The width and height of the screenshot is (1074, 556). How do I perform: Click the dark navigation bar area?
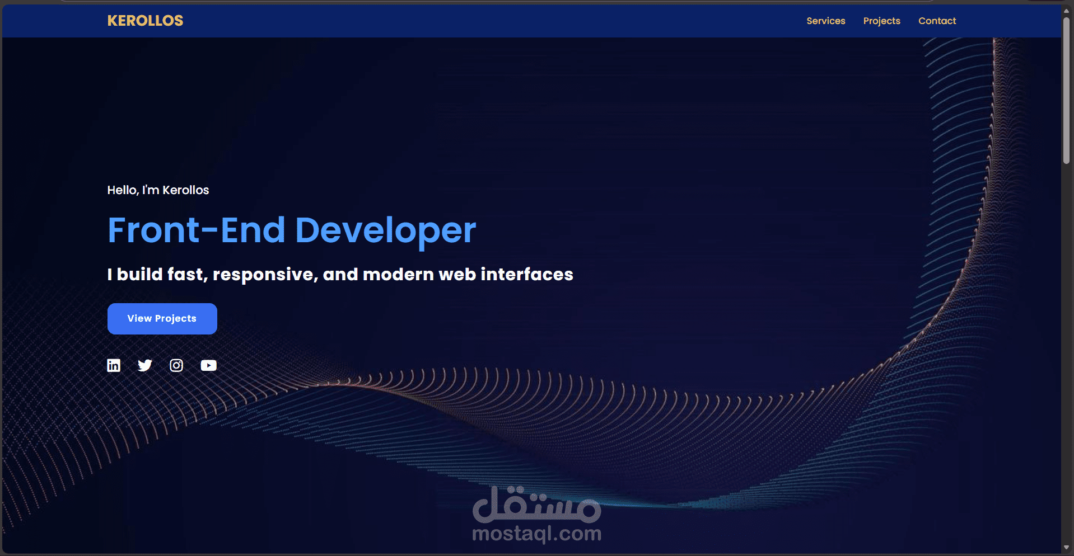tap(504, 21)
